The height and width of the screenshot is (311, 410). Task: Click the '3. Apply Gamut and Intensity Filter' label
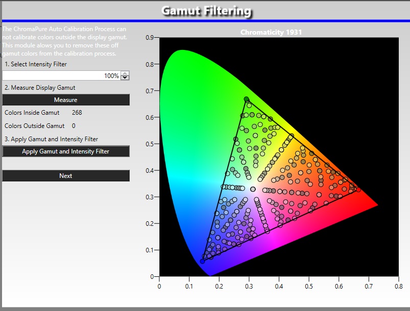pyautogui.click(x=51, y=139)
